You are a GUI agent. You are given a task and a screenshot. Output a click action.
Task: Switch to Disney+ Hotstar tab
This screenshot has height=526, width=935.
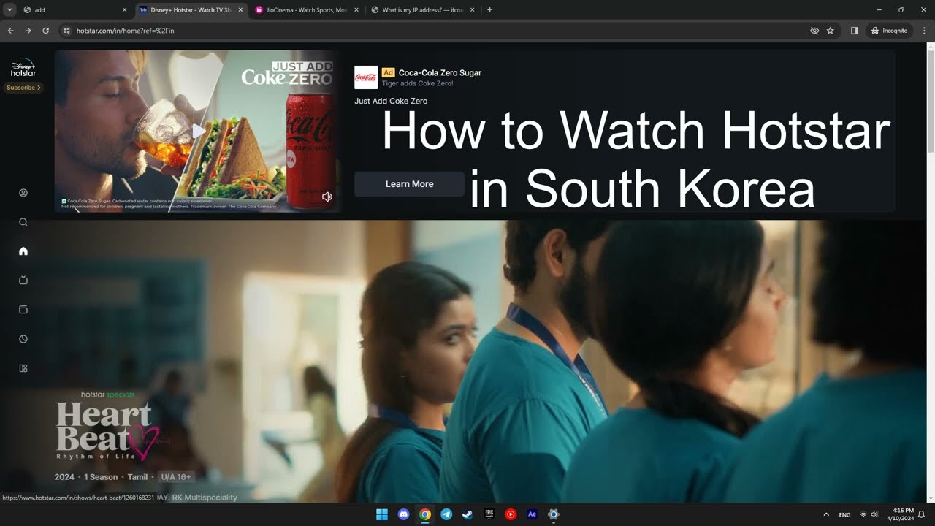tap(191, 10)
